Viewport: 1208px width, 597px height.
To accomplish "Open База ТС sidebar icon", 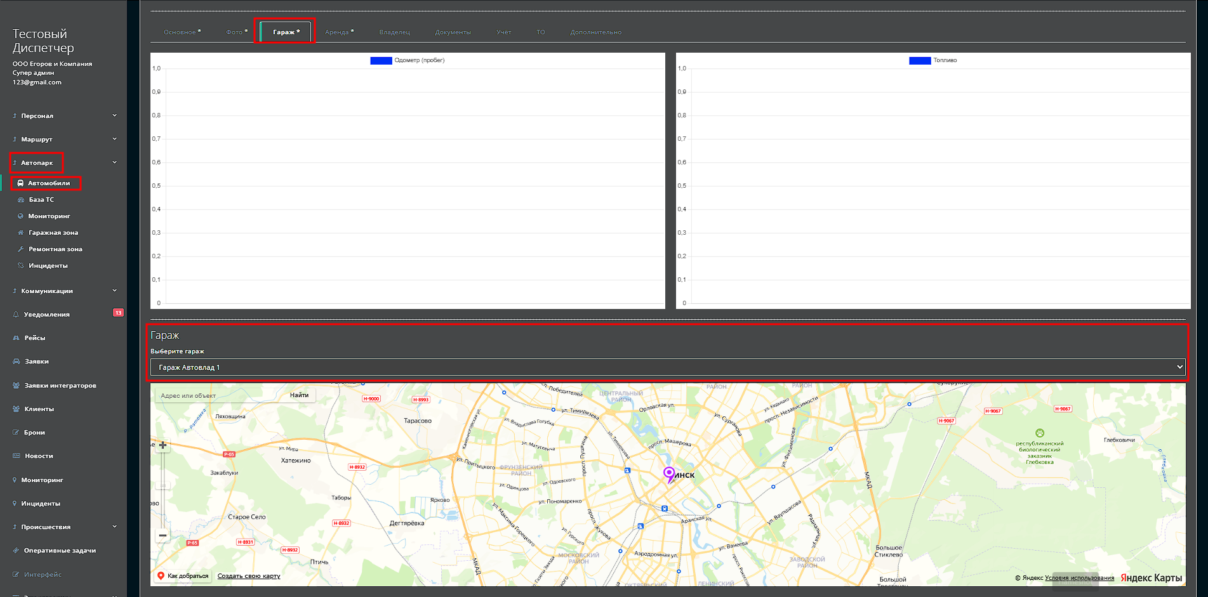I will (x=21, y=200).
